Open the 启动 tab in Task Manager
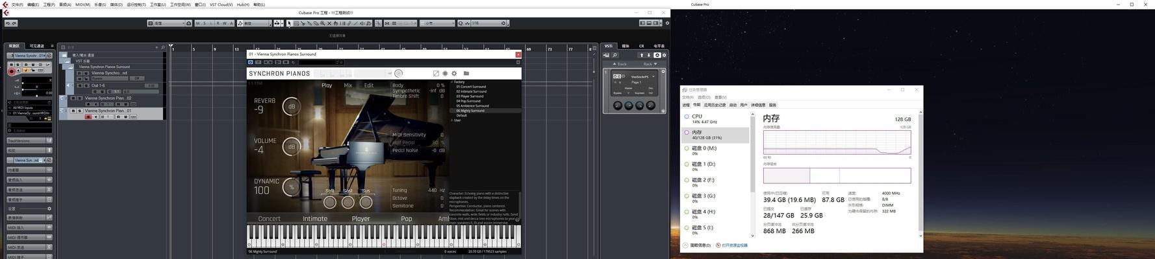Viewport: 1155px width, 259px height. pyautogui.click(x=733, y=105)
